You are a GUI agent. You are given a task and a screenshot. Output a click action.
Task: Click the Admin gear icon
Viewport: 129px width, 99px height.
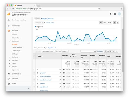tap(9, 84)
